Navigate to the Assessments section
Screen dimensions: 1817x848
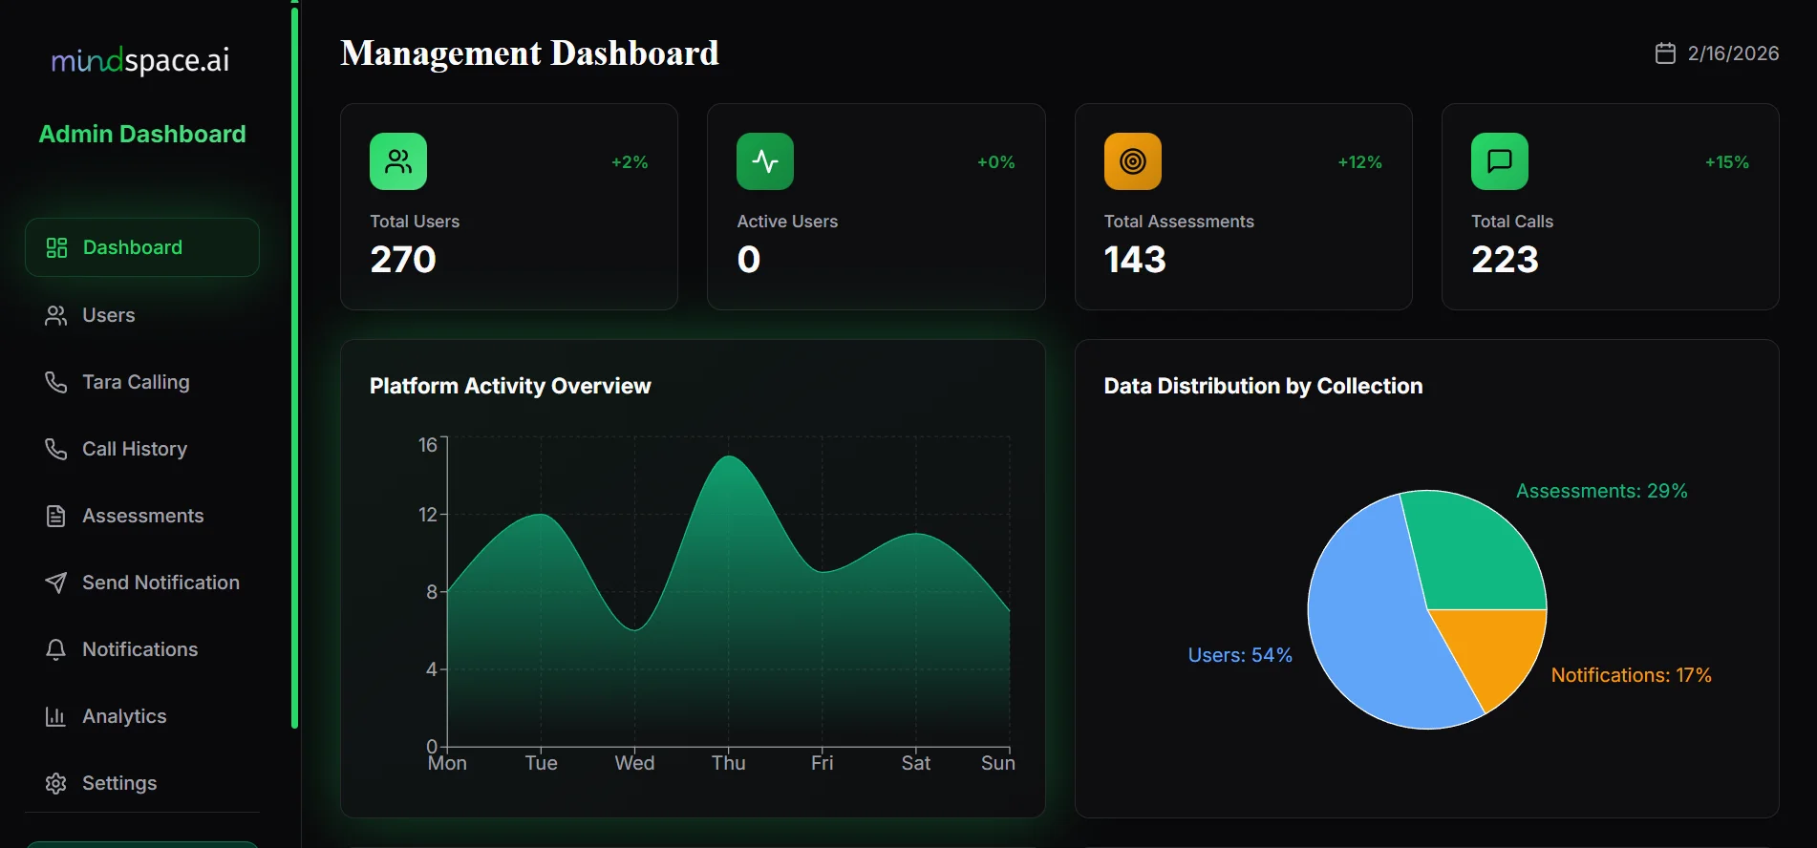(x=142, y=516)
